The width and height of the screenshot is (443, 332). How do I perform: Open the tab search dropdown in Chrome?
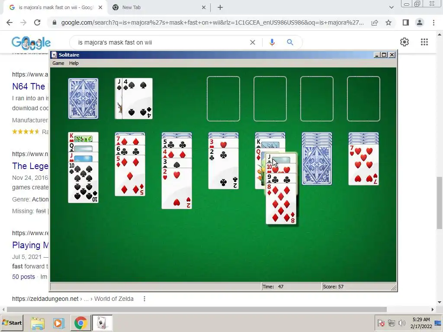tap(391, 7)
